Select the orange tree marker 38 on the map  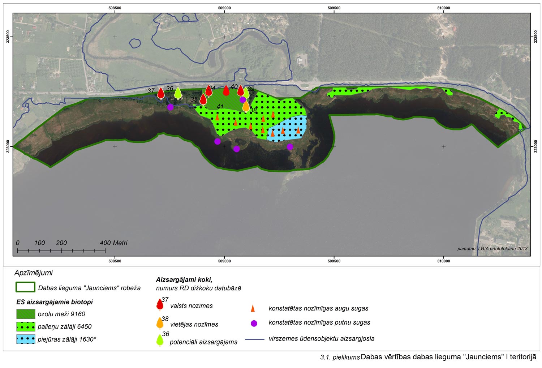(x=246, y=106)
